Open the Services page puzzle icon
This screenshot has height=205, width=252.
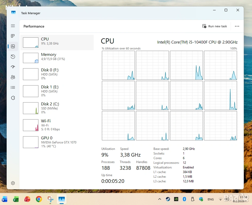click(13, 98)
